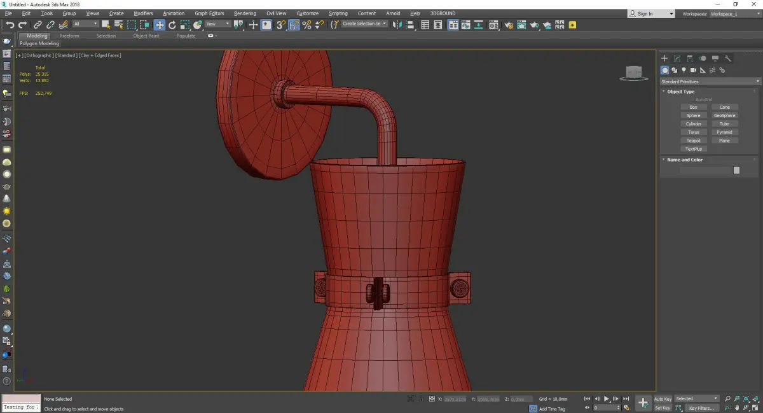The image size is (763, 413).
Task: Click the Teapot primitive button
Action: 693,141
